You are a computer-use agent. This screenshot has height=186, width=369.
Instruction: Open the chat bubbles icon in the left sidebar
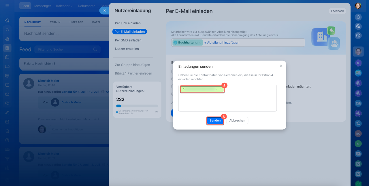coord(7,103)
